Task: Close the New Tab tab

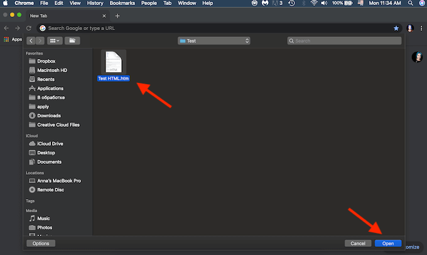Action: pyautogui.click(x=104, y=16)
